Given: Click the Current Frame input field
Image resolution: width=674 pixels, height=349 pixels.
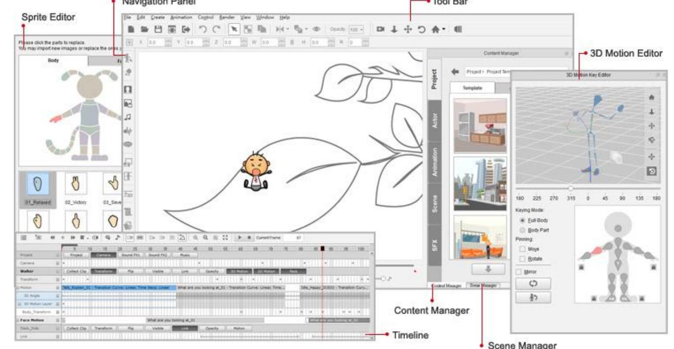Looking at the screenshot, I should pos(294,237).
